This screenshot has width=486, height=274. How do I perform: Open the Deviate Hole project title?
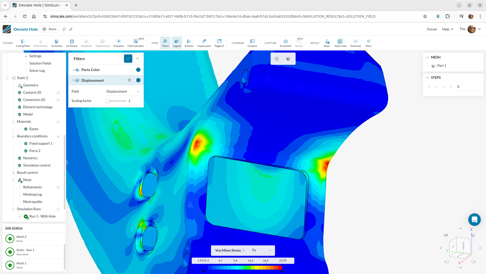tap(26, 29)
